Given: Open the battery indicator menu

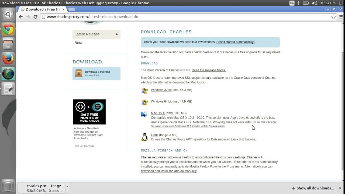Looking at the screenshot, I should [306, 3].
